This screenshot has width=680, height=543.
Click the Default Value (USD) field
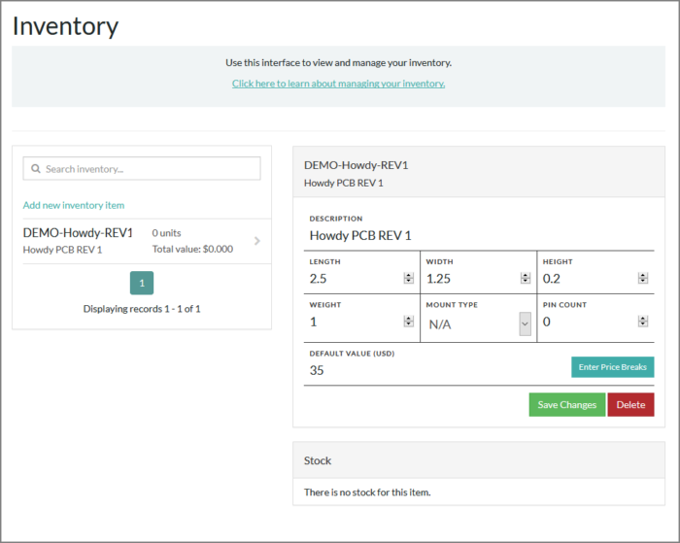pyautogui.click(x=432, y=370)
